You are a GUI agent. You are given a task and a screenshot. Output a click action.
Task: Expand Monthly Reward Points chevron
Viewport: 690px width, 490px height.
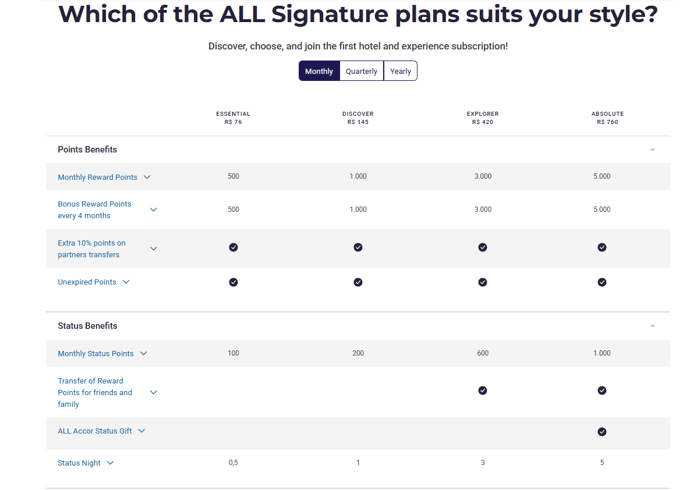coord(147,177)
